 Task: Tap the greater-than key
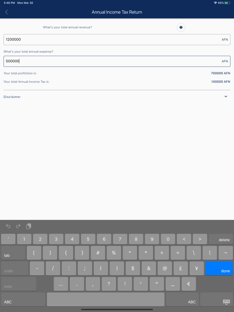[200, 239]
